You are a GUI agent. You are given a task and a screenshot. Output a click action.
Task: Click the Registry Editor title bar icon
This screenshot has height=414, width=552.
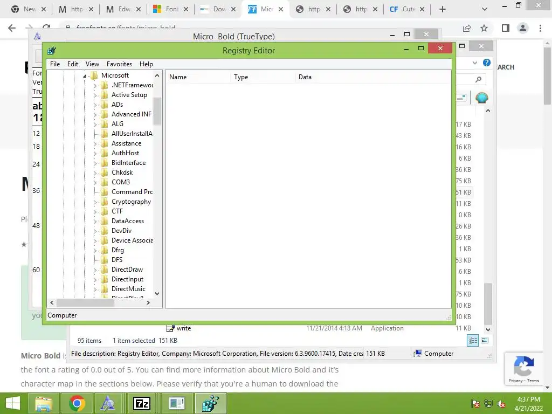click(x=52, y=50)
